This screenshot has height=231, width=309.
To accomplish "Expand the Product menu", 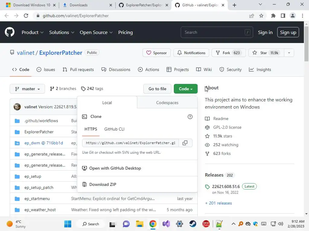I will click(33, 32).
